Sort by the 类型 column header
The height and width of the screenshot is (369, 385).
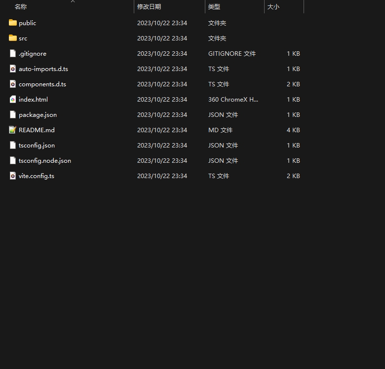(x=214, y=7)
